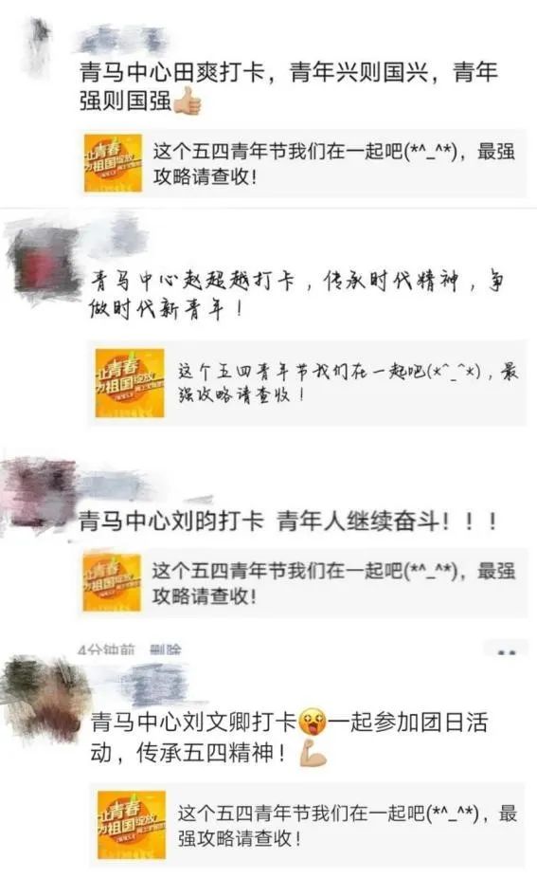Open first post's shared article thumbnail
The width and height of the screenshot is (537, 878).
(113, 163)
